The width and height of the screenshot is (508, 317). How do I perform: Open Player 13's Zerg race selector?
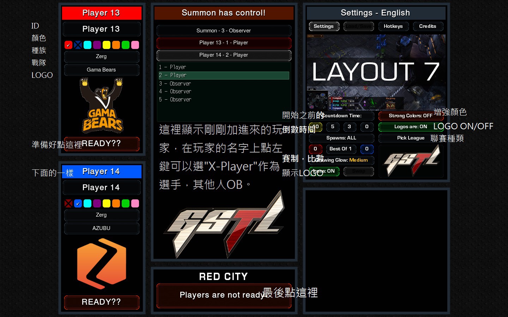coord(102,56)
